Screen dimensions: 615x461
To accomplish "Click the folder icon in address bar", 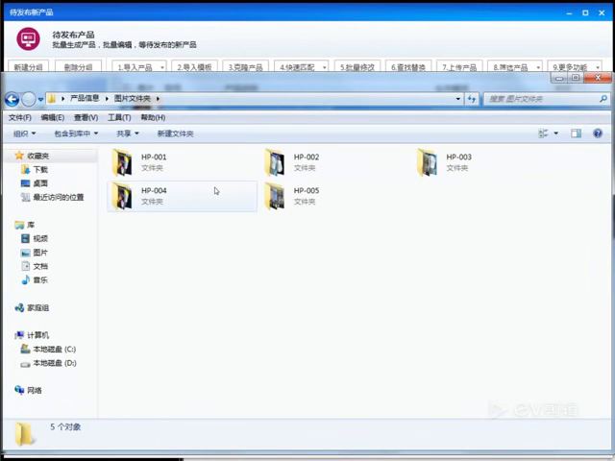I will (x=51, y=98).
